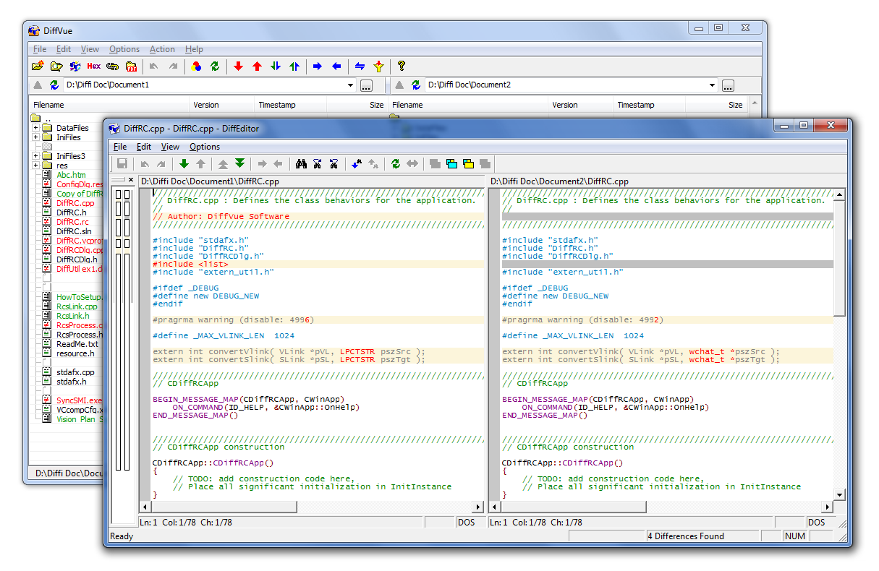Click the yellow window layout icon in DiffEditor
Viewport: 879px width, 571px height.
pyautogui.click(x=469, y=164)
